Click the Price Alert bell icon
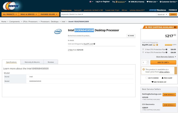The width and height of the screenshot is (178, 114). [162, 78]
